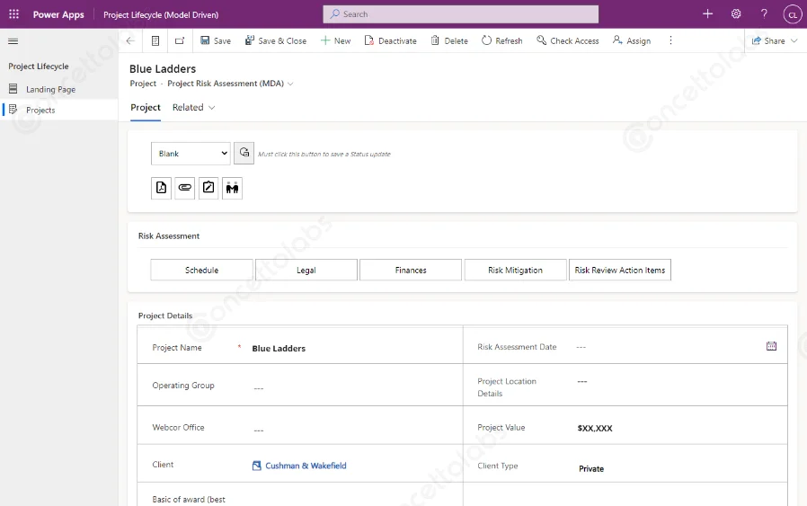
Task: Switch to the Project tab
Action: (146, 108)
